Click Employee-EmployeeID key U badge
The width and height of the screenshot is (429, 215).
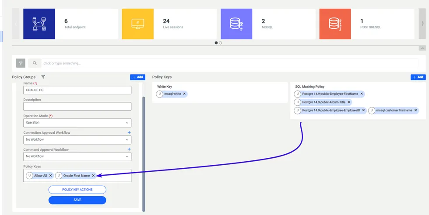[x=297, y=111]
